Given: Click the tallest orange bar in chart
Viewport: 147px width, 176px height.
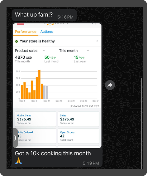Looking at the screenshot, I should point(39,84).
